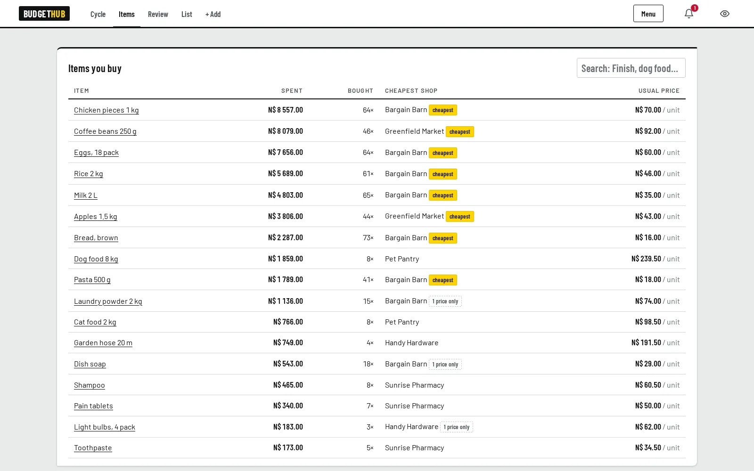Focus the item search field
Viewport: 754px width, 471px height.
631,68
